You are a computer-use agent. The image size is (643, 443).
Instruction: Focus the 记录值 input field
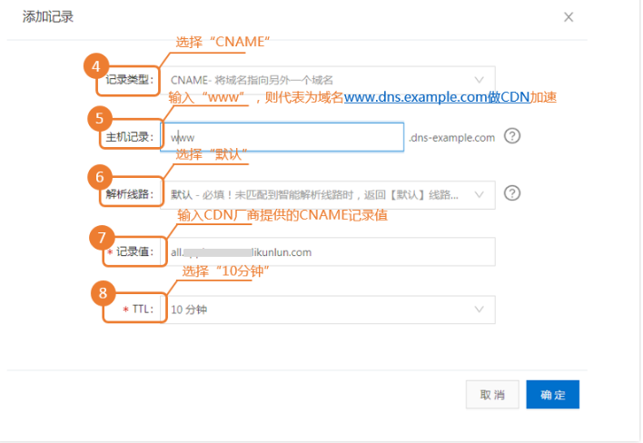327,252
